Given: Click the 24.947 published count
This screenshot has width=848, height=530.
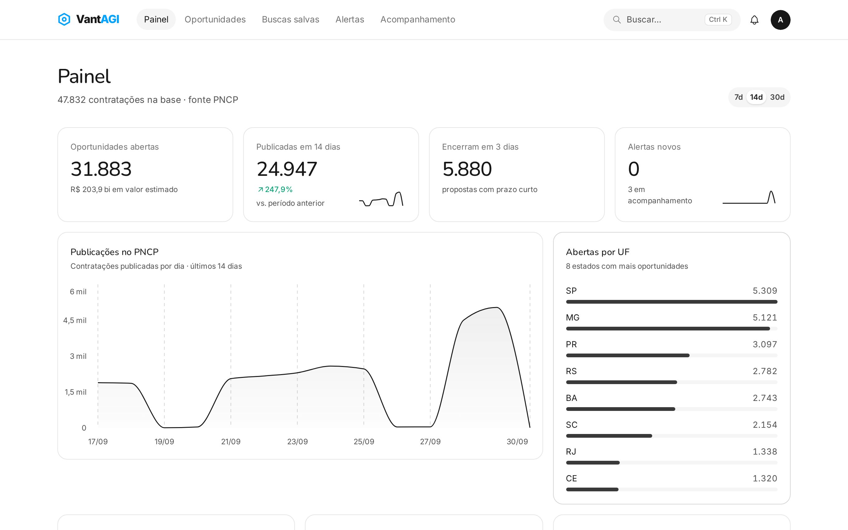Looking at the screenshot, I should coord(287,169).
